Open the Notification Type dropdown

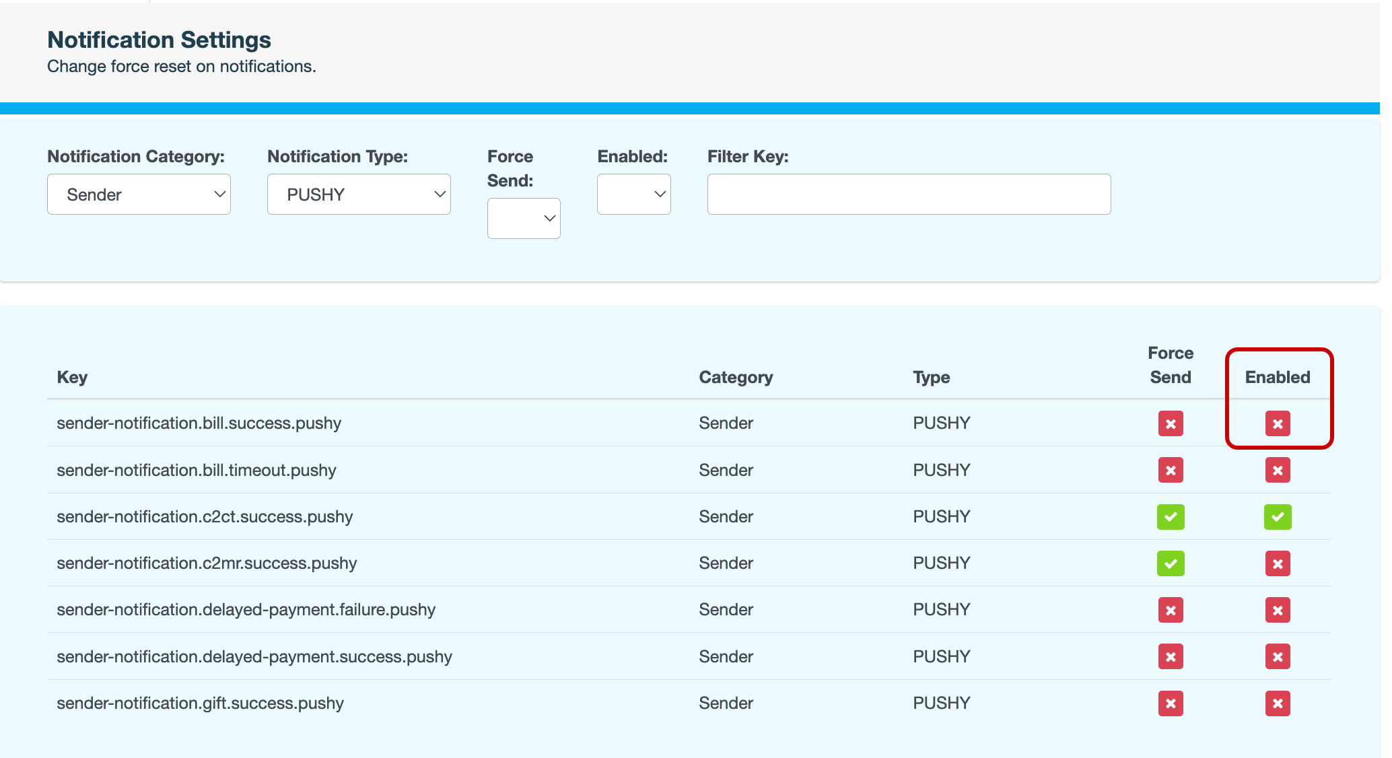pyautogui.click(x=359, y=195)
